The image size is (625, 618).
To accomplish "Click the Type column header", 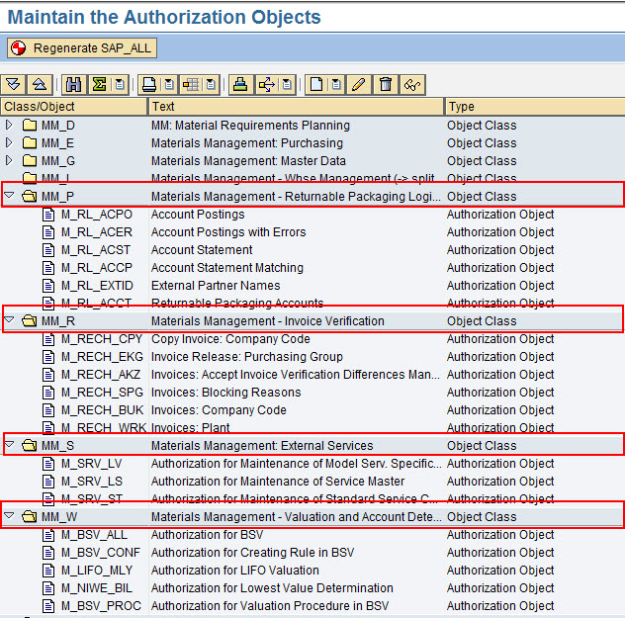I will tap(534, 107).
